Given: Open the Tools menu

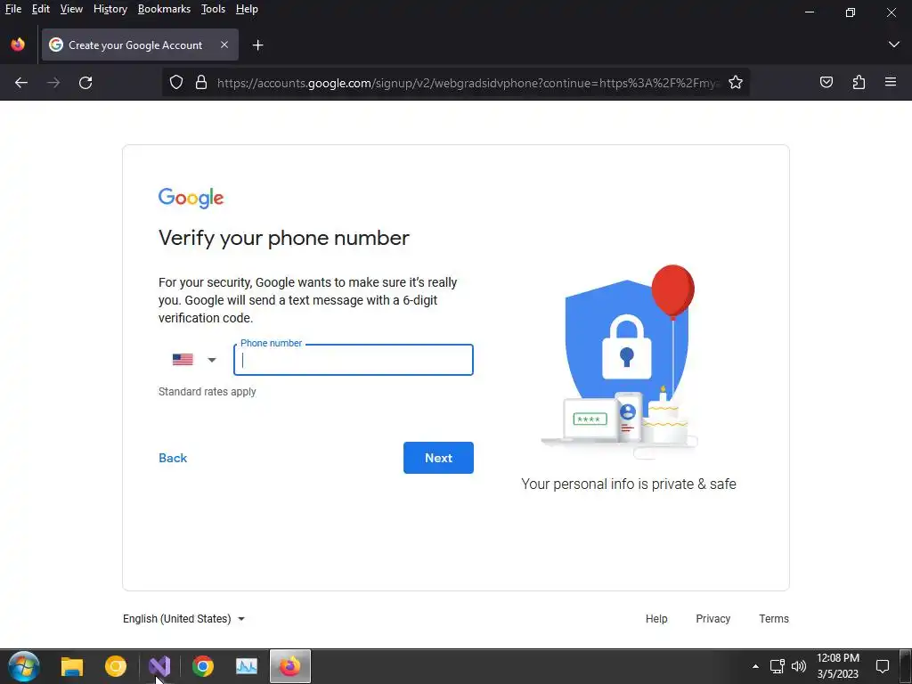Looking at the screenshot, I should click(x=213, y=9).
